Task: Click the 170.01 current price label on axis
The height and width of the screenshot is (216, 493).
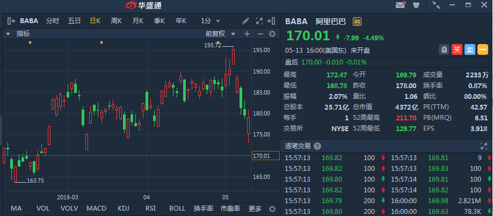Action: tap(265, 141)
